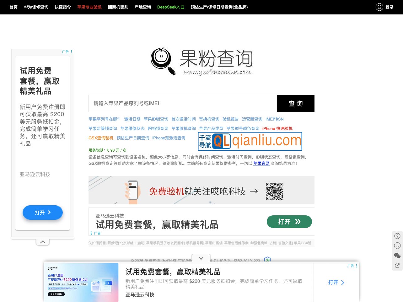Screen dimensions: 403x302
Task: Click the share/external link icon at bottom right
Action: pyautogui.click(x=397, y=266)
